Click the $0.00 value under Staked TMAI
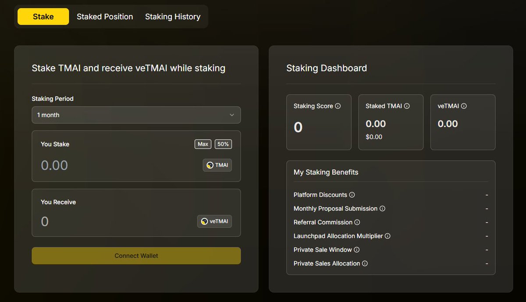The width and height of the screenshot is (526, 302). click(x=374, y=137)
